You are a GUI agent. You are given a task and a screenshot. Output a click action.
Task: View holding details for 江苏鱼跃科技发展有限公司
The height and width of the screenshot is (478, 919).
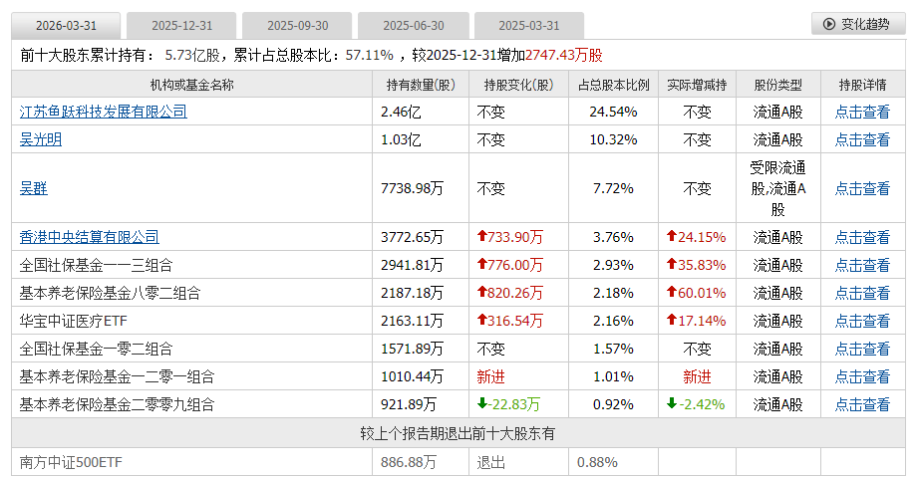[x=862, y=112]
